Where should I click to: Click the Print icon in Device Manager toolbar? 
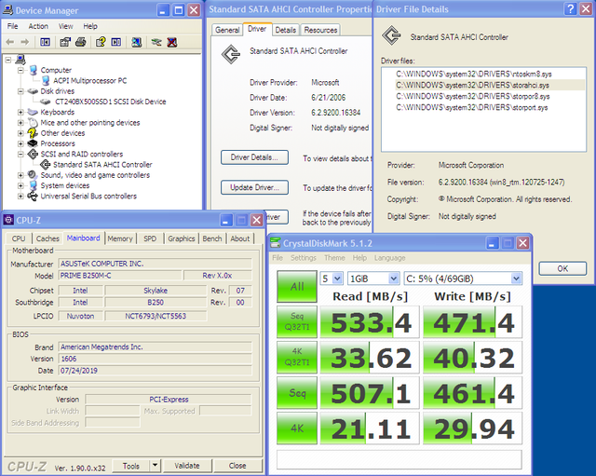click(x=81, y=42)
